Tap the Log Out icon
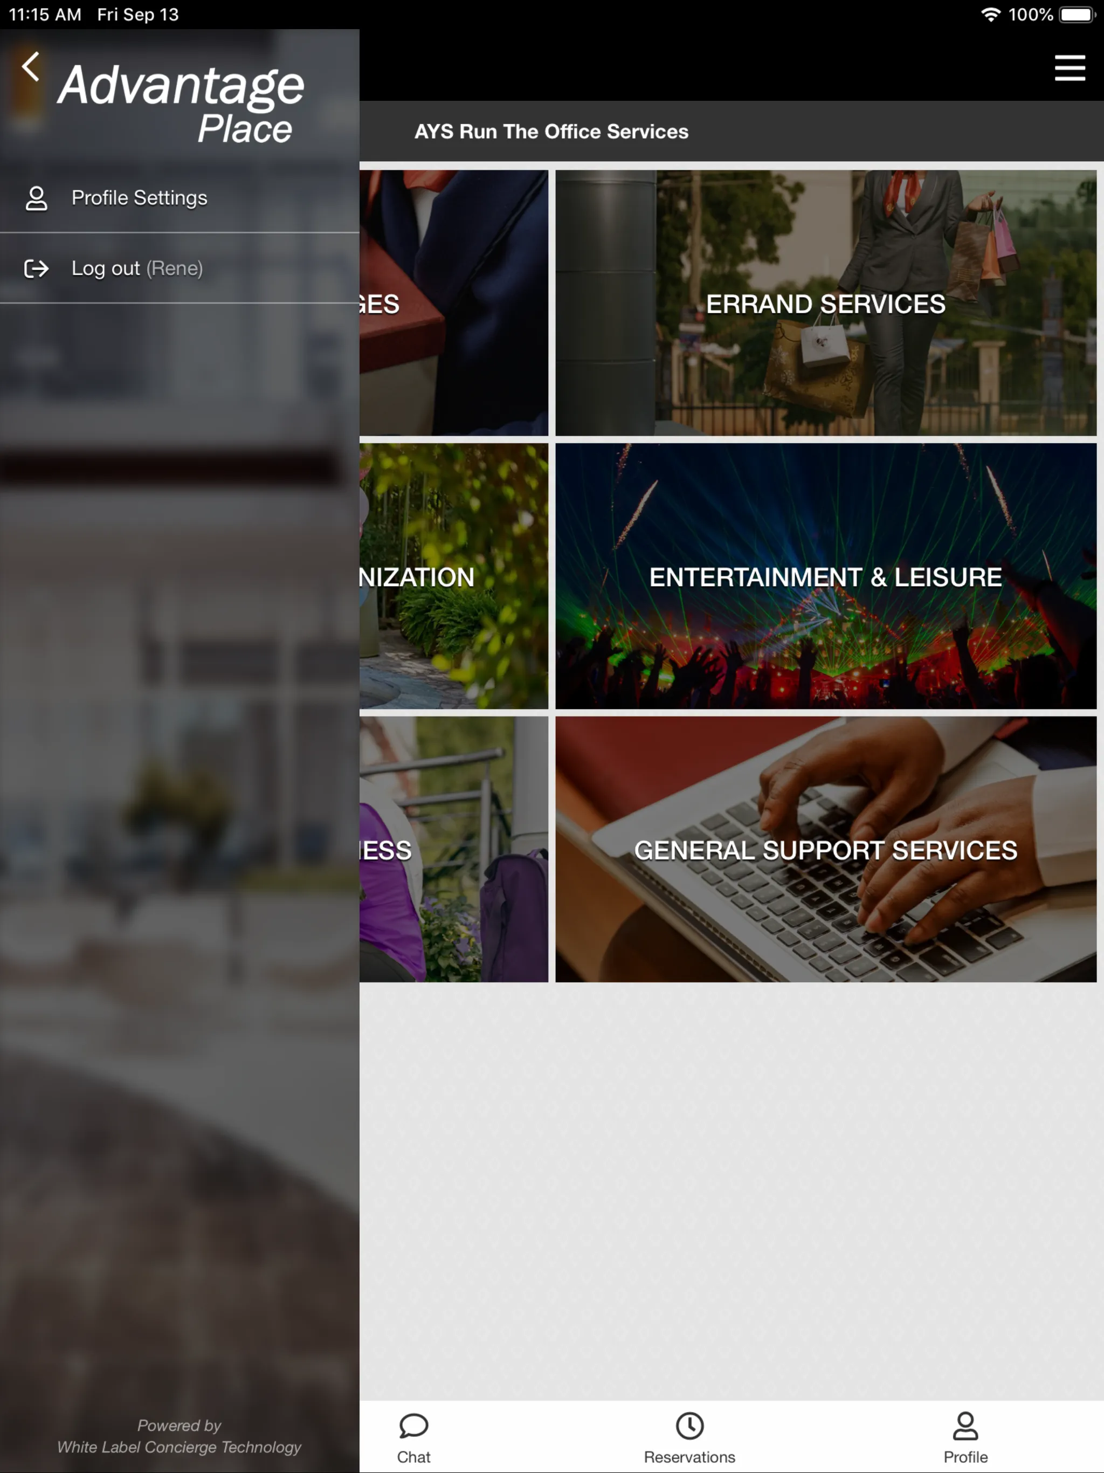Viewport: 1104px width, 1473px height. point(36,268)
